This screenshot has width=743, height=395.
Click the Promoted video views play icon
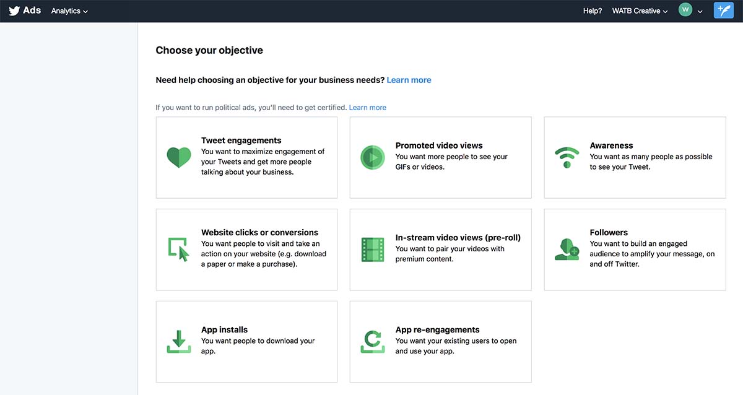coord(372,158)
